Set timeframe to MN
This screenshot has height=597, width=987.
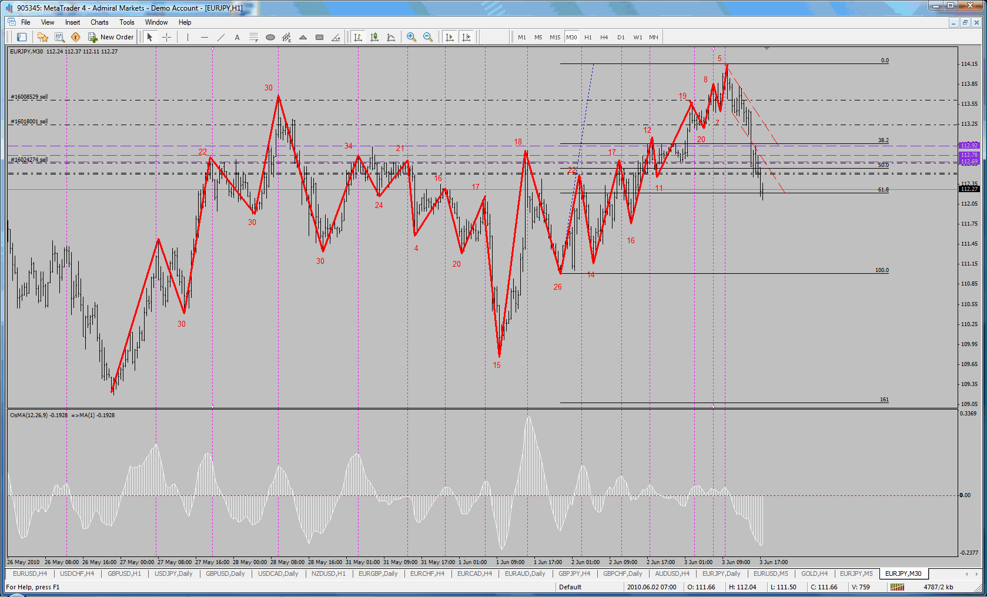654,37
